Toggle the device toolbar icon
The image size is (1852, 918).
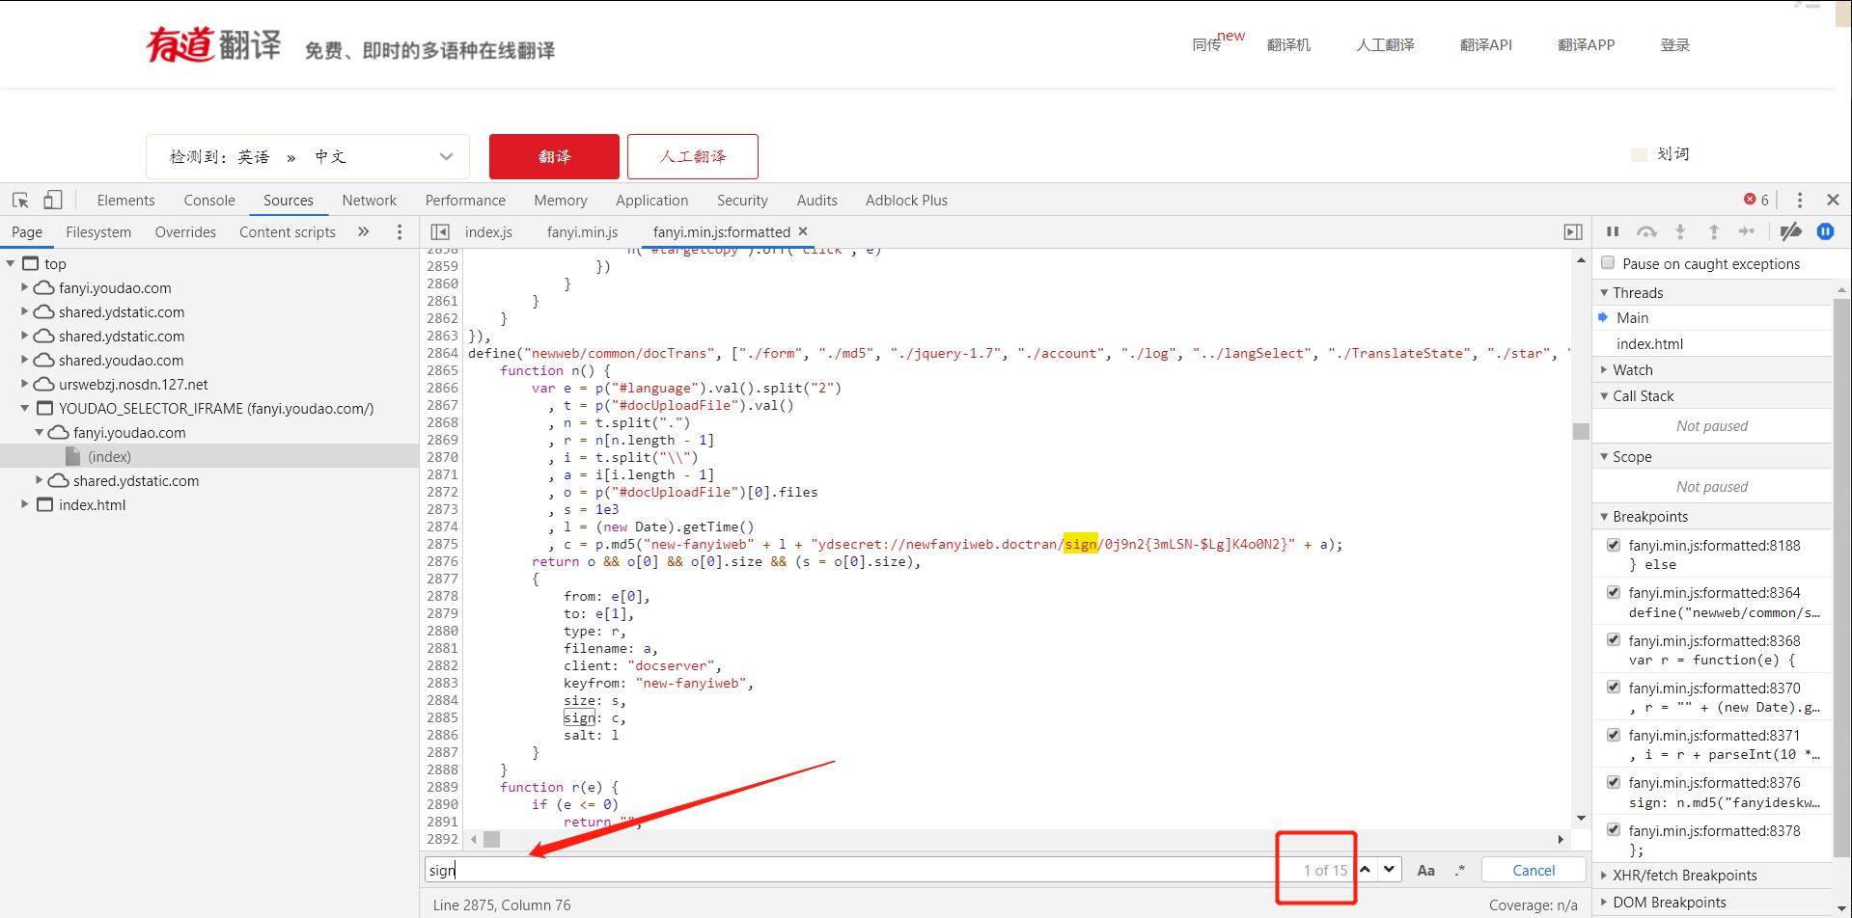coord(52,200)
